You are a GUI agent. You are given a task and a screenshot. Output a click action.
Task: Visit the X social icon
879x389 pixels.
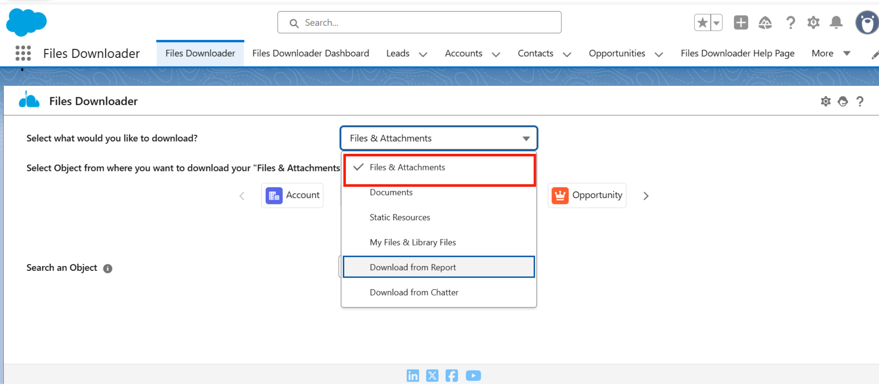432,376
